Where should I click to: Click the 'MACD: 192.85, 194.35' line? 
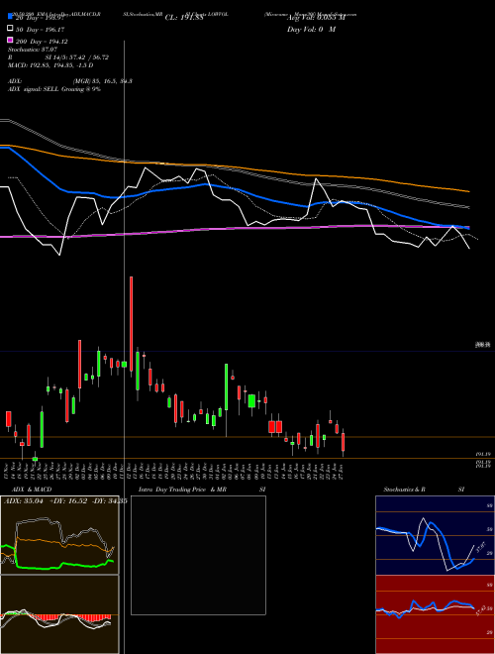pyautogui.click(x=50, y=65)
